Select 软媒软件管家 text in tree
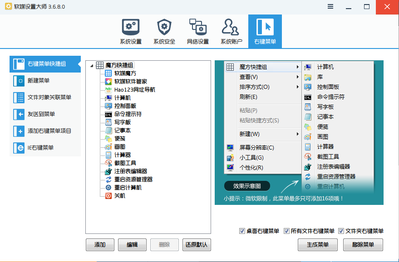399x262 pixels. click(x=131, y=82)
